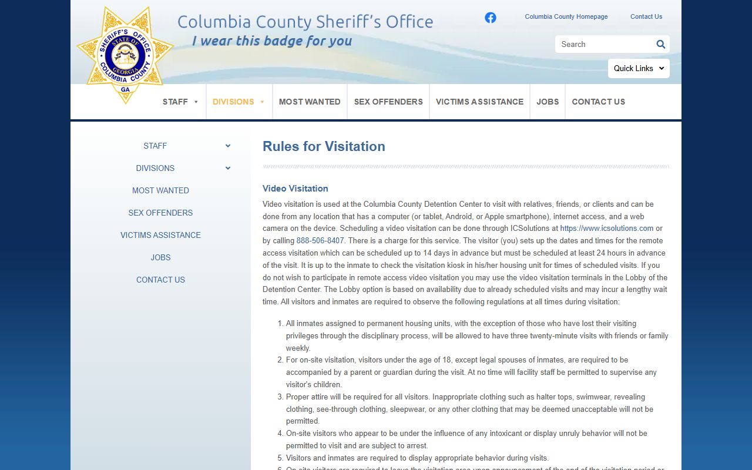Open the icsolutions.com hyperlink

click(607, 229)
